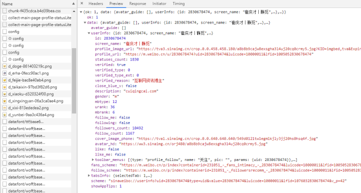Click the fans_scheme URL value
This screenshot has width=361, height=193.
point(240,165)
